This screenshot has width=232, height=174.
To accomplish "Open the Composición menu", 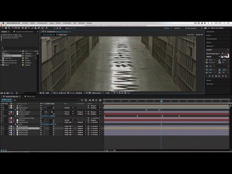I will click(x=42, y=23).
